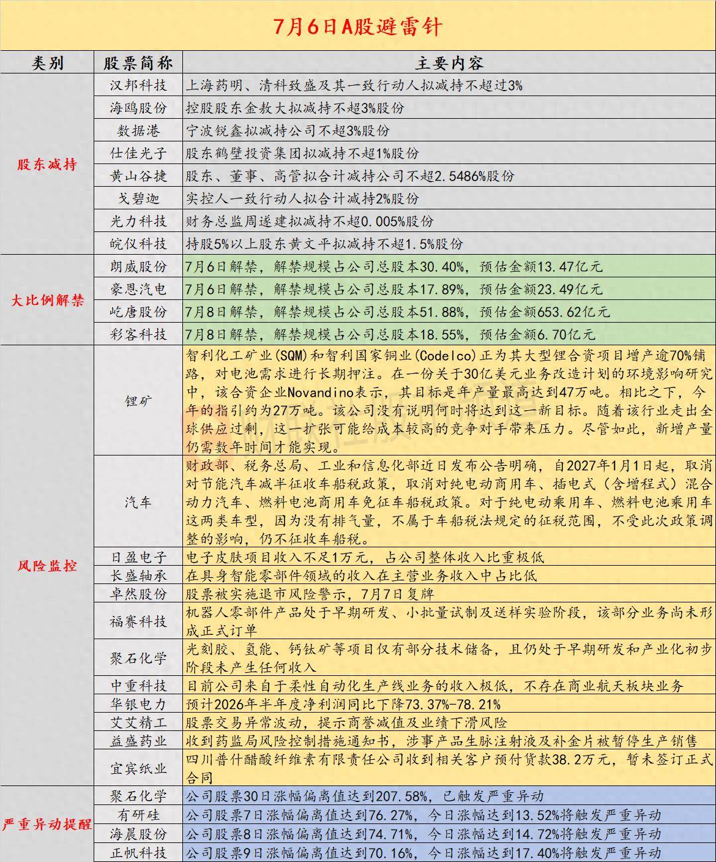This screenshot has width=716, height=862.
Task: Select stock name '光力科技'
Action: click(138, 221)
